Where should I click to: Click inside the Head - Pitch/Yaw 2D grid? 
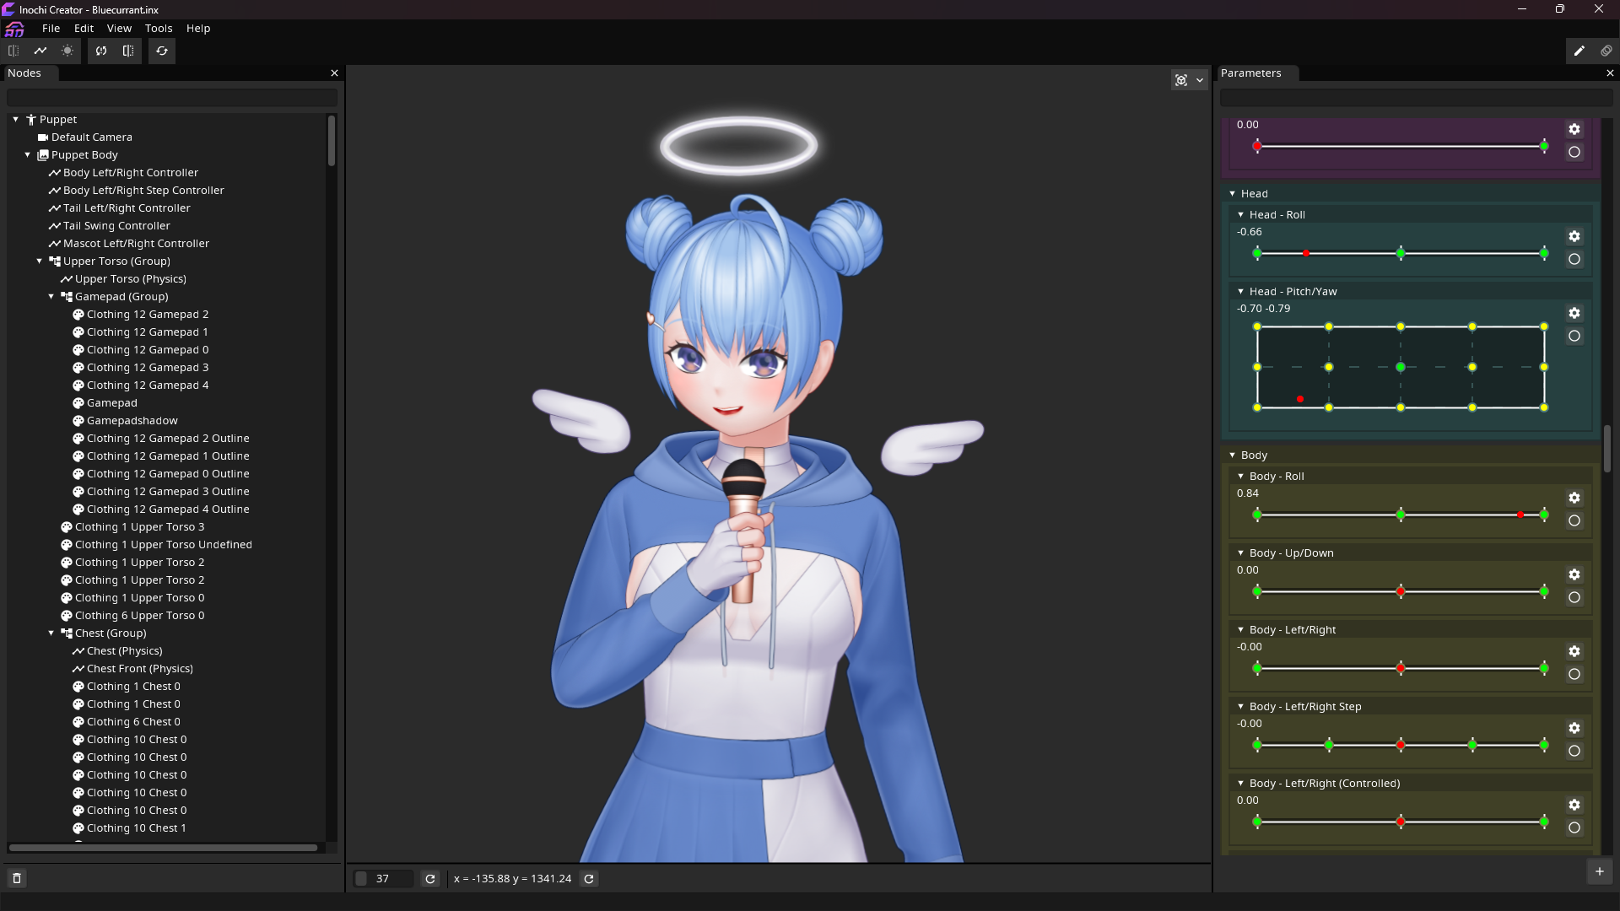click(1401, 367)
